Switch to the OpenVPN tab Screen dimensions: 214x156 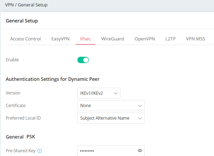[145, 39]
